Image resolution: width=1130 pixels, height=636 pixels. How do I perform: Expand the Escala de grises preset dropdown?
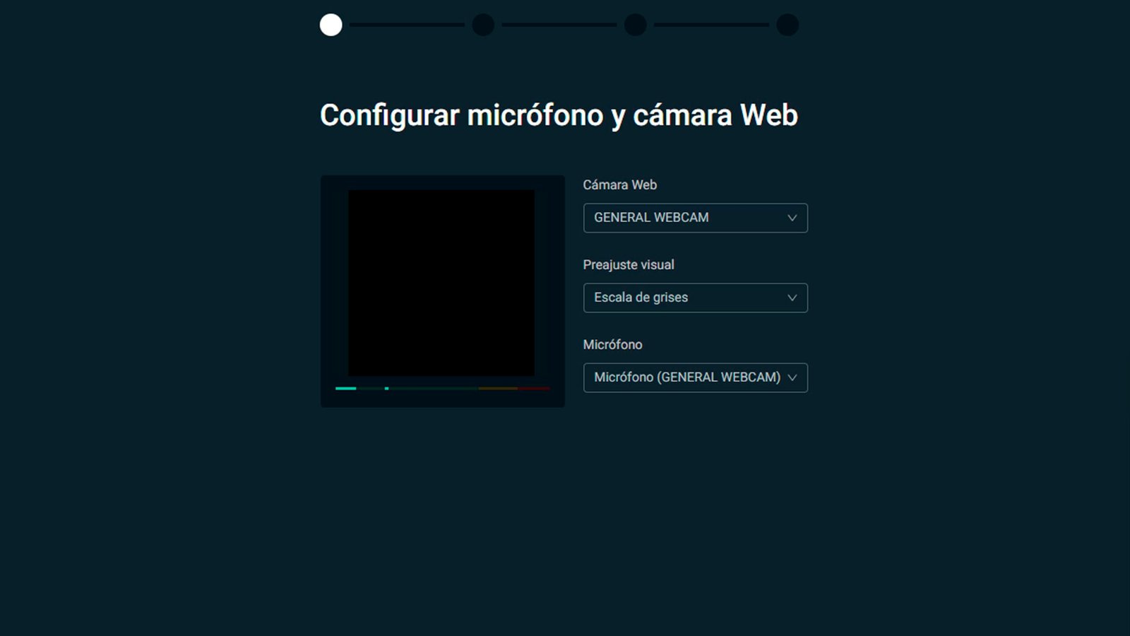685,298
